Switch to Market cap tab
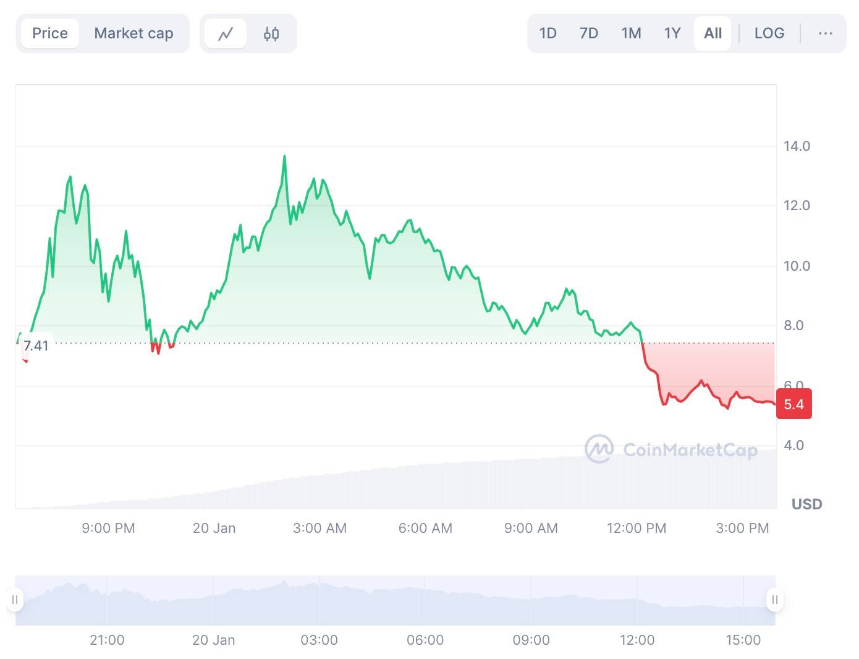Image resolution: width=859 pixels, height=659 pixels. (x=133, y=33)
